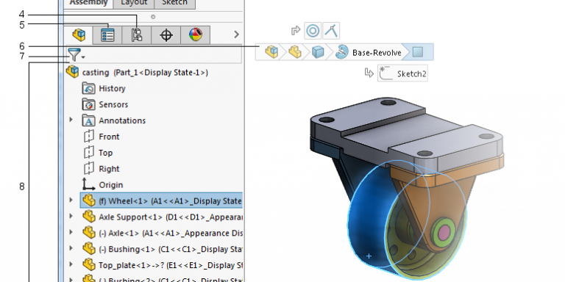Select the Axle Support<1> component
This screenshot has width=565, height=282.
coord(163,217)
